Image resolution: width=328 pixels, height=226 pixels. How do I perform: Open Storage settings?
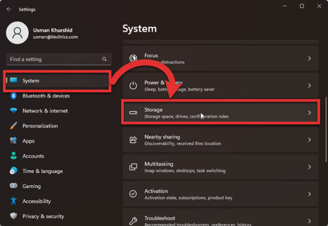click(221, 113)
